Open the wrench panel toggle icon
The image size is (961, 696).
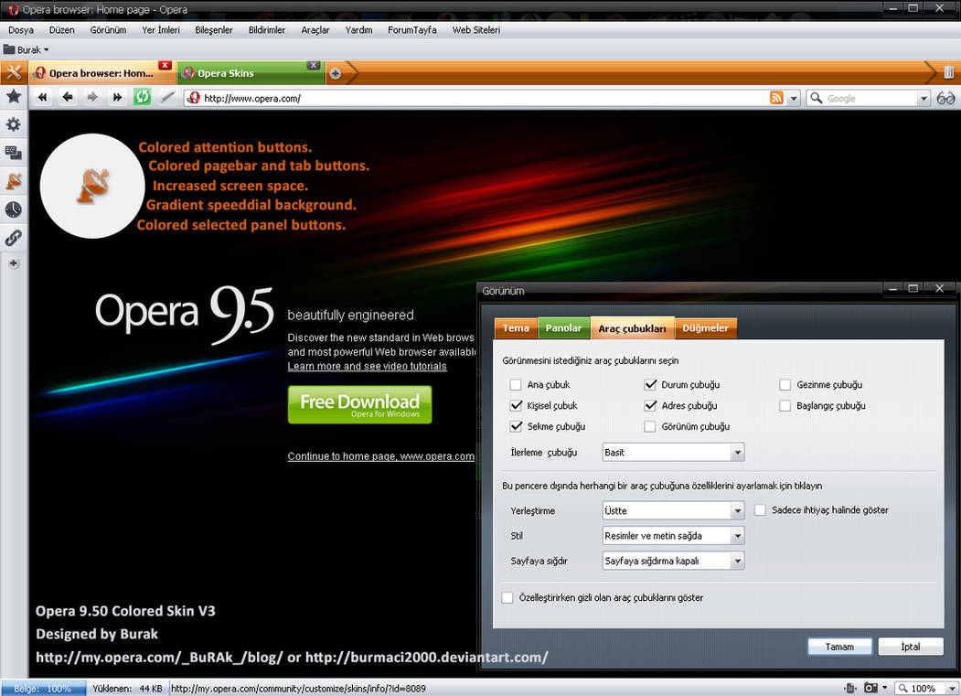14,73
